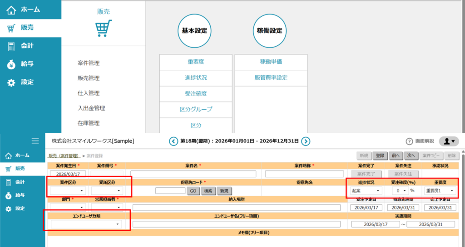
Task: Click the 基本設定 circle icon
Action: 194,31
